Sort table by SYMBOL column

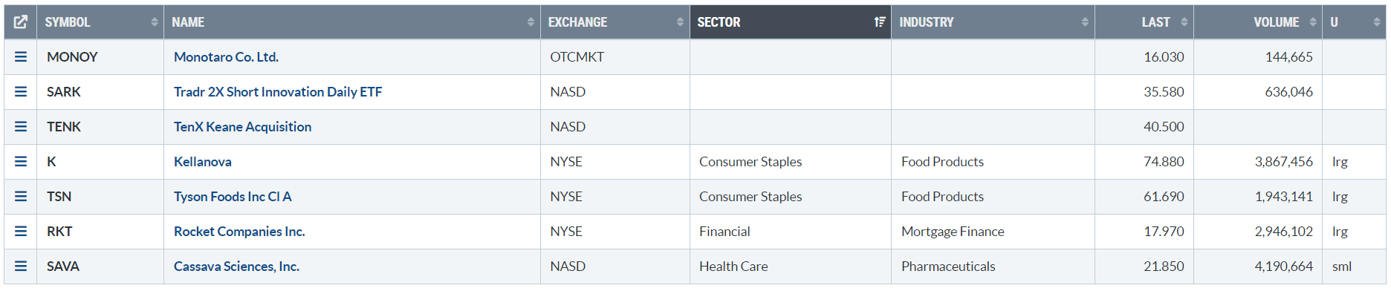100,22
